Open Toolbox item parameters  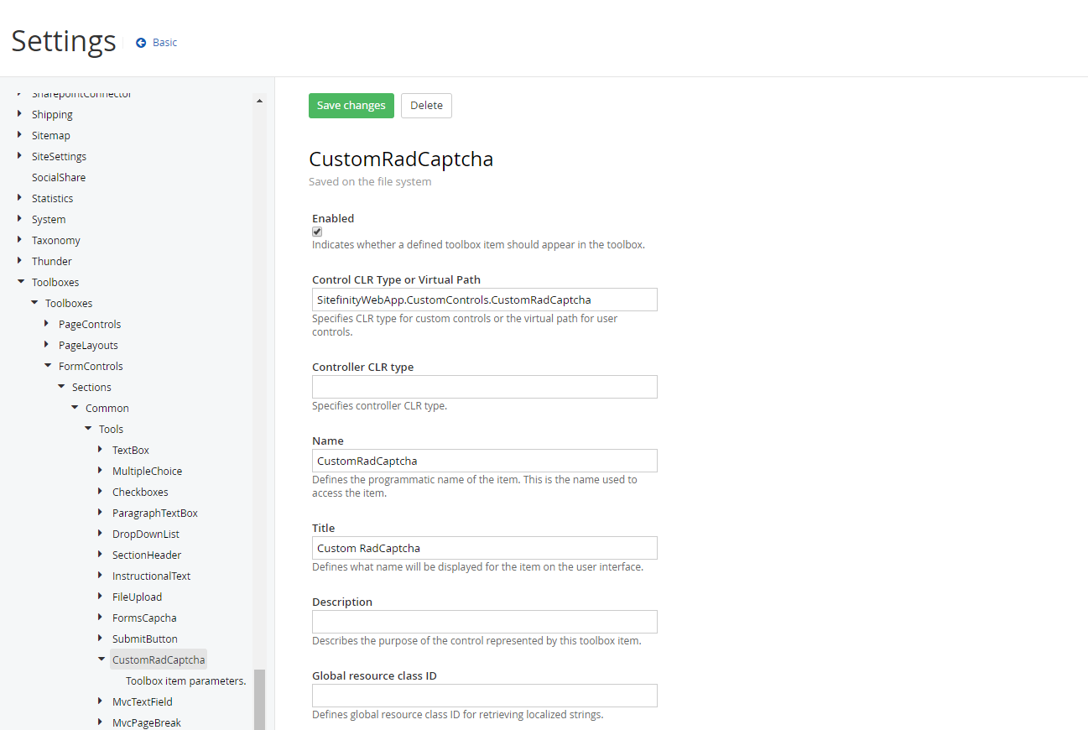pos(185,680)
